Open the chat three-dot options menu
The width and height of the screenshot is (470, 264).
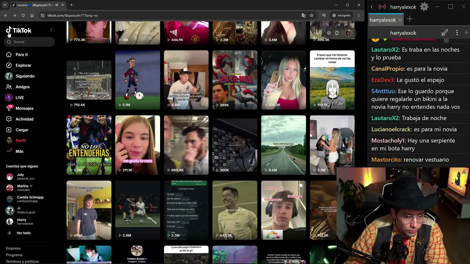[x=457, y=33]
